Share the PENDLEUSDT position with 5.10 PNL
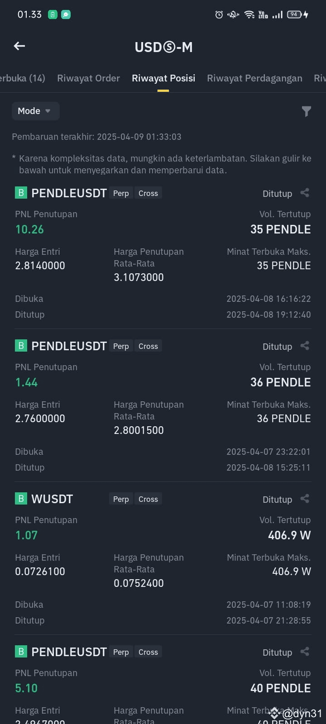 click(305, 652)
